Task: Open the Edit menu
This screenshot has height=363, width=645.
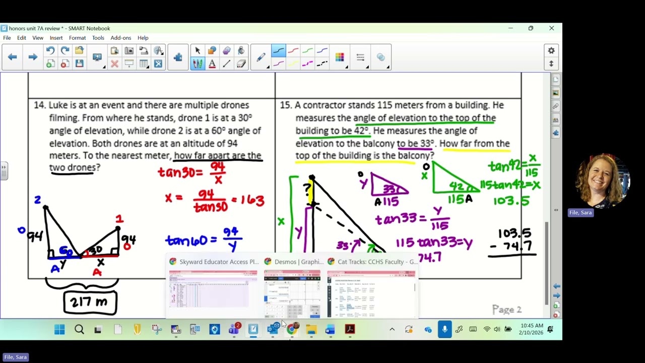Action: [22, 38]
